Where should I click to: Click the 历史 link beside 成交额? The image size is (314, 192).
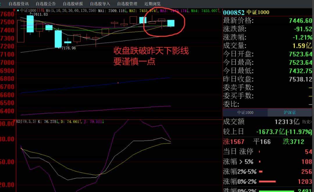[x=306, y=122]
